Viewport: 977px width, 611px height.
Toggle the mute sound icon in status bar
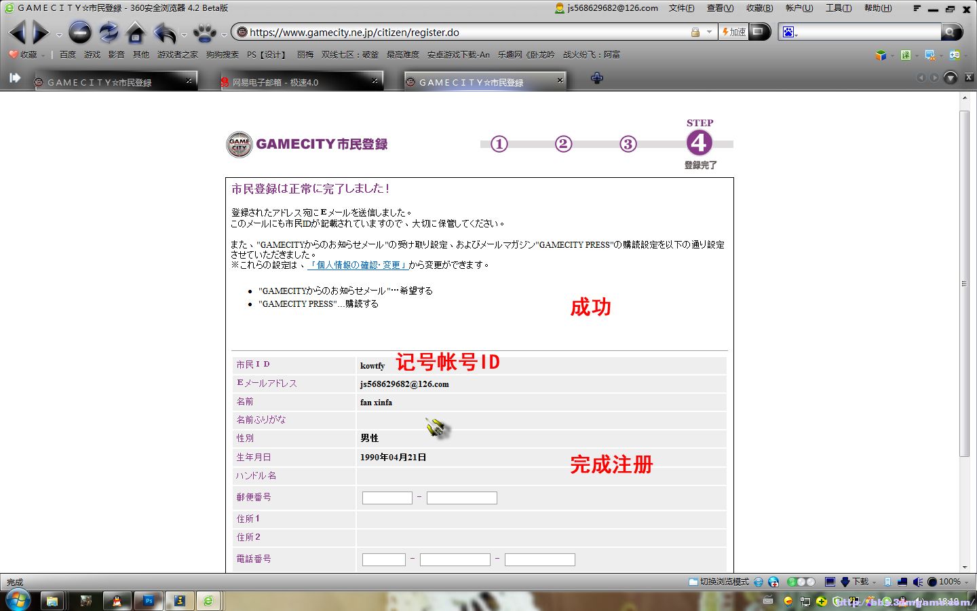point(918,582)
